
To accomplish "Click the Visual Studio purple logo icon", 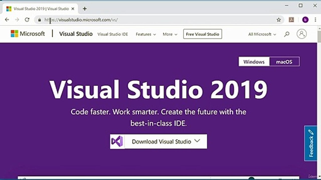I will click(117, 141).
